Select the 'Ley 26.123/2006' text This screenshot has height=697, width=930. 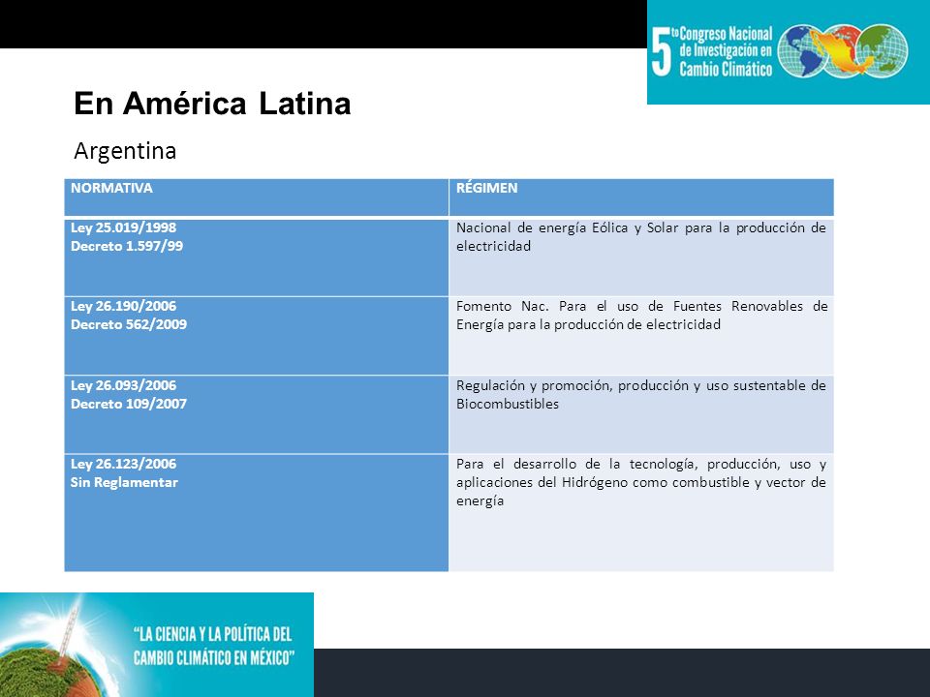[123, 464]
